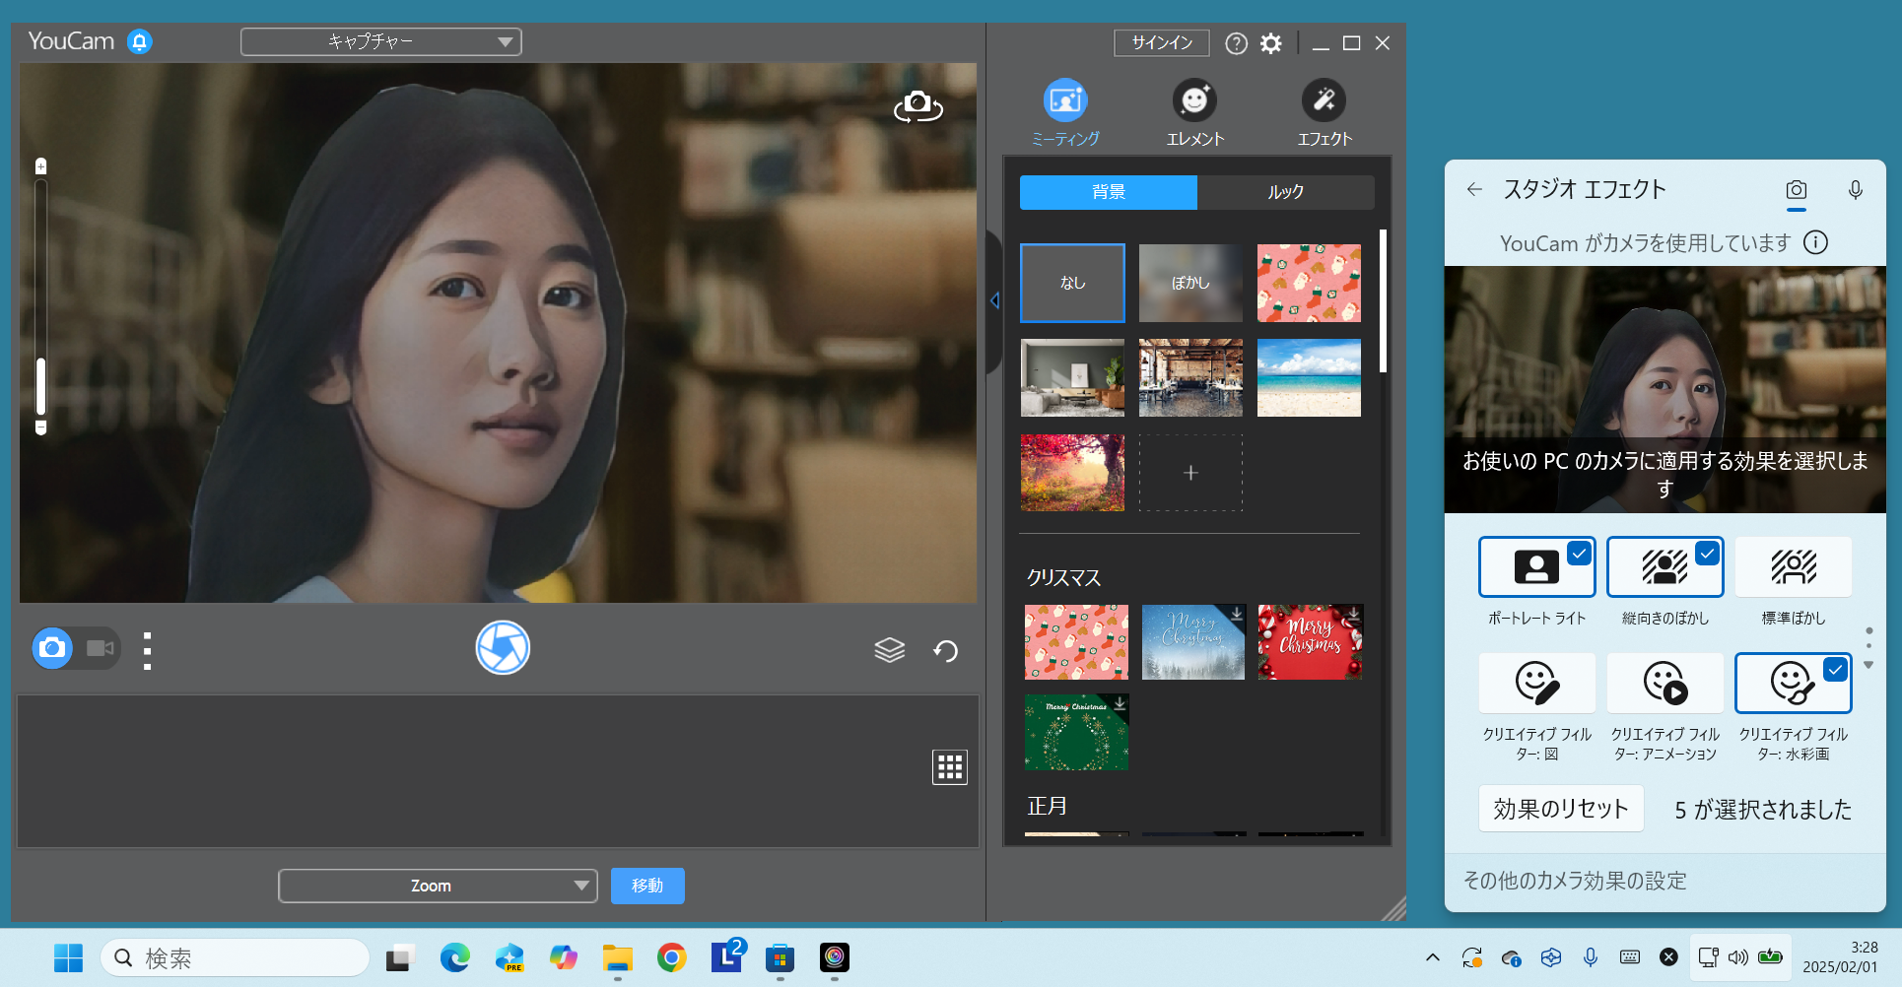Disable the Portrait Light (ポートレート ライト) effect
1902x987 pixels.
click(x=1536, y=567)
